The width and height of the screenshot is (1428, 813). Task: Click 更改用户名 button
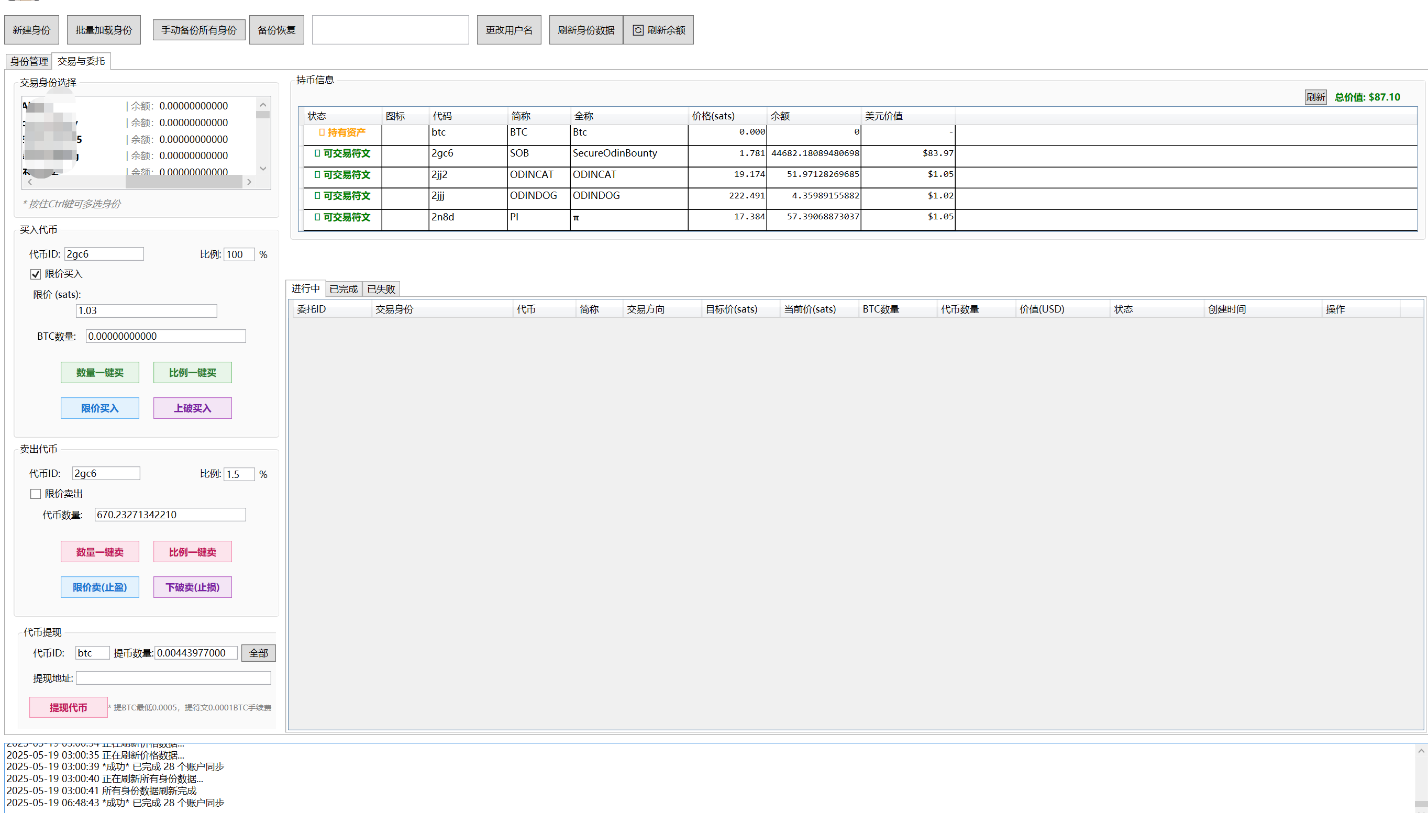[509, 30]
